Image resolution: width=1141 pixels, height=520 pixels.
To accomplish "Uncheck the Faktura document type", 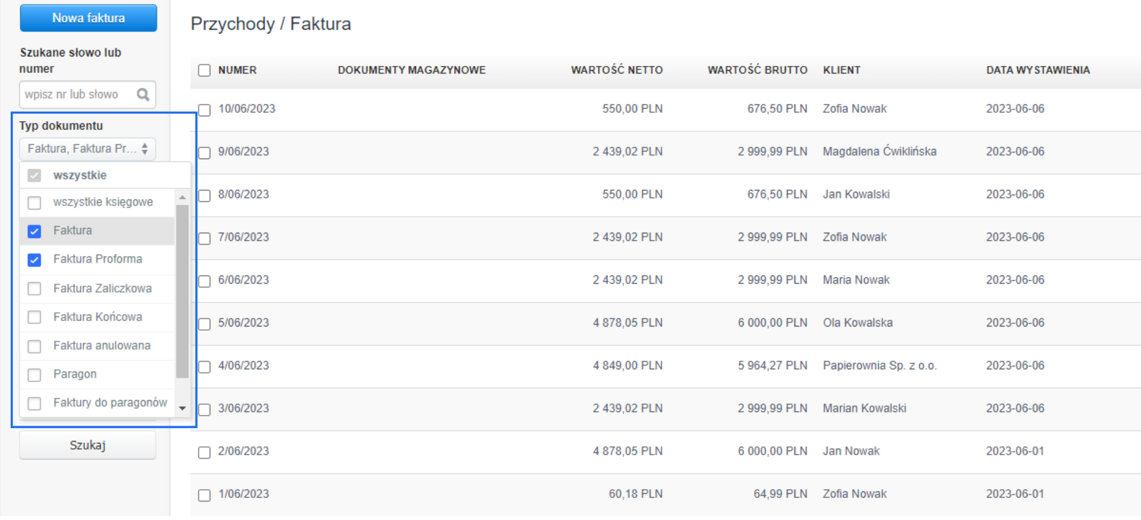I will point(34,232).
